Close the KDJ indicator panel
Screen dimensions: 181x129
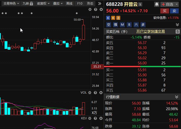pos(101,118)
